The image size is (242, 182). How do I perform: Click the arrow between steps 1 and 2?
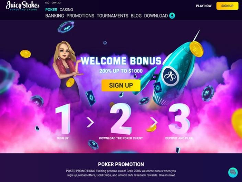[90, 122]
